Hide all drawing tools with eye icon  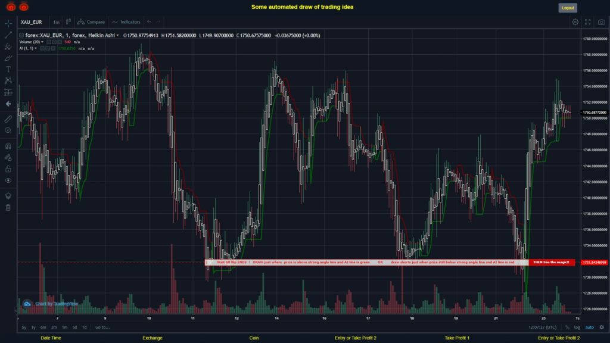pos(8,180)
